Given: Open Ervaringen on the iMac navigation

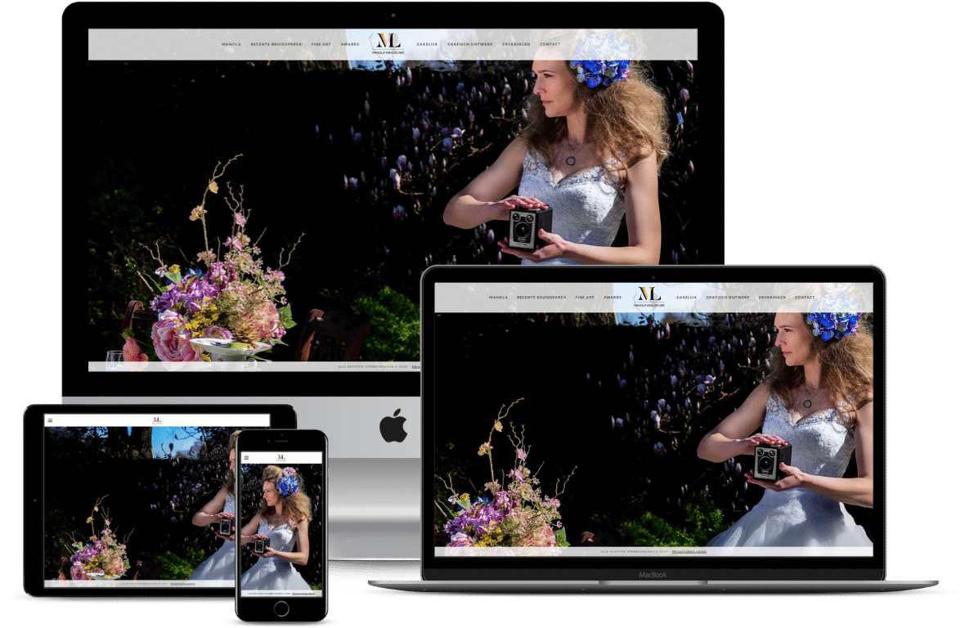Looking at the screenshot, I should (x=516, y=44).
